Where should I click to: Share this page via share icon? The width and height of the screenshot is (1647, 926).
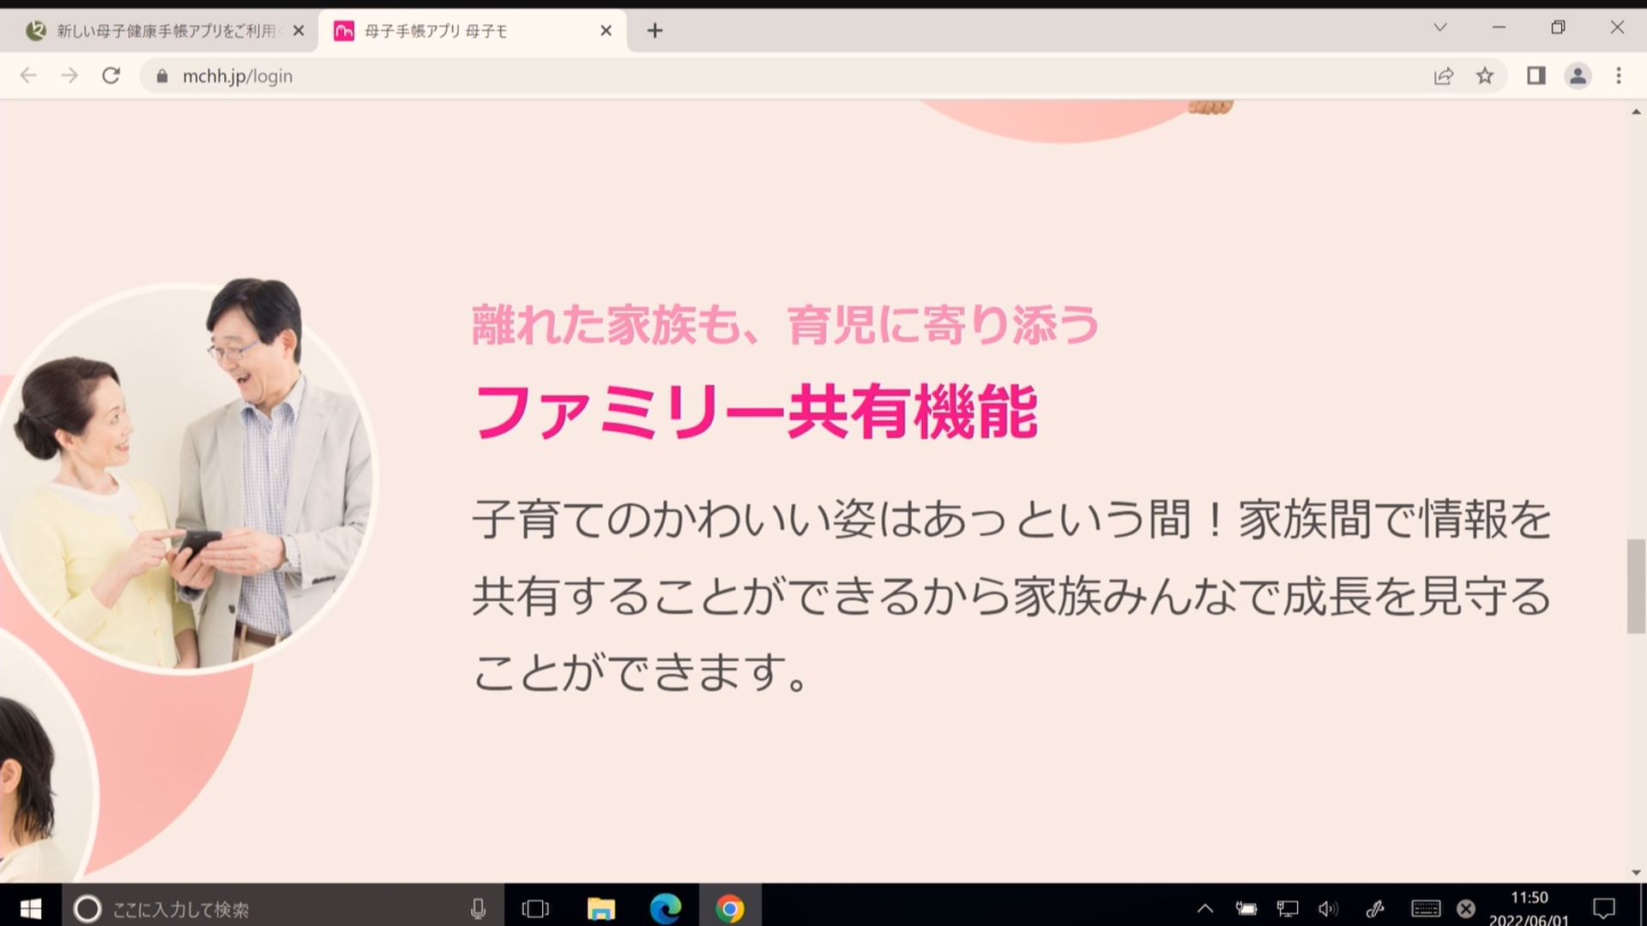(x=1444, y=76)
